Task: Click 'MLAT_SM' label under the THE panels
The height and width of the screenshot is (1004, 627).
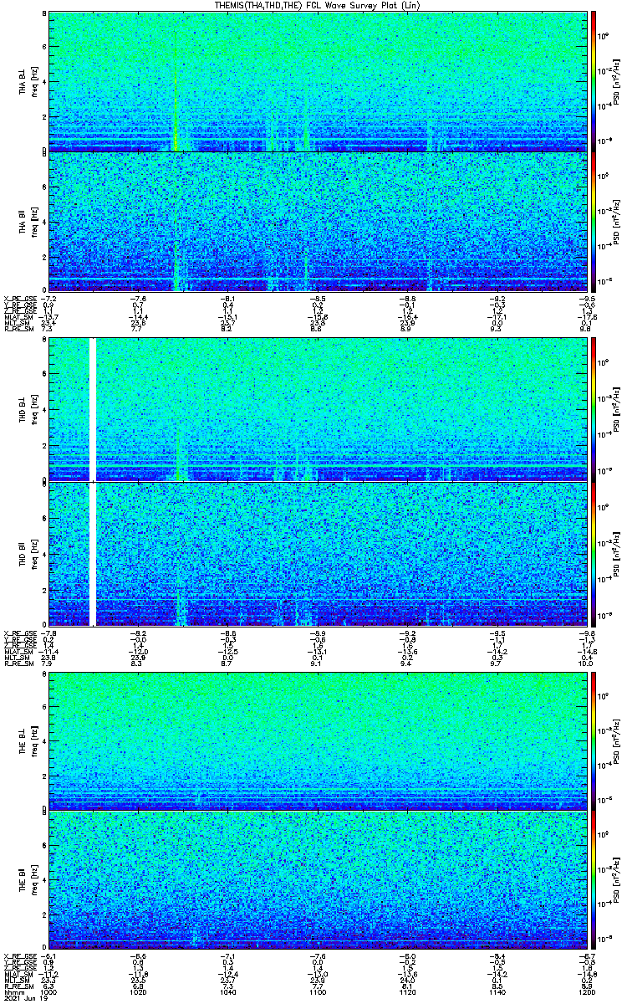Action: [18, 976]
